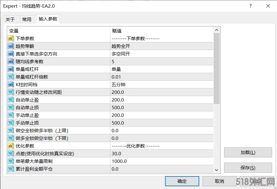
Task: Edit the 0.01 lot multiplier value
Action: (x=162, y=77)
